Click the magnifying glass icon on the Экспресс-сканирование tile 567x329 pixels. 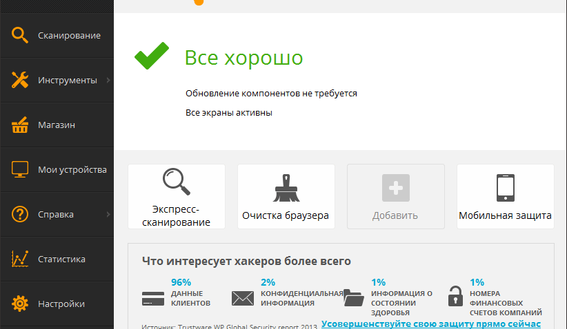point(177,182)
